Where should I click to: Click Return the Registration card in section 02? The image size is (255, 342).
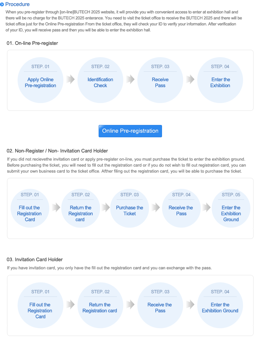pyautogui.click(x=81, y=208)
